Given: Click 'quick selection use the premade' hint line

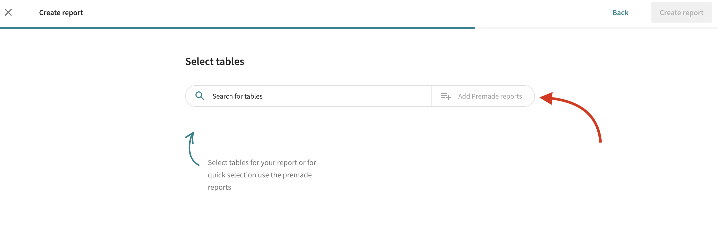Looking at the screenshot, I should 259,175.
